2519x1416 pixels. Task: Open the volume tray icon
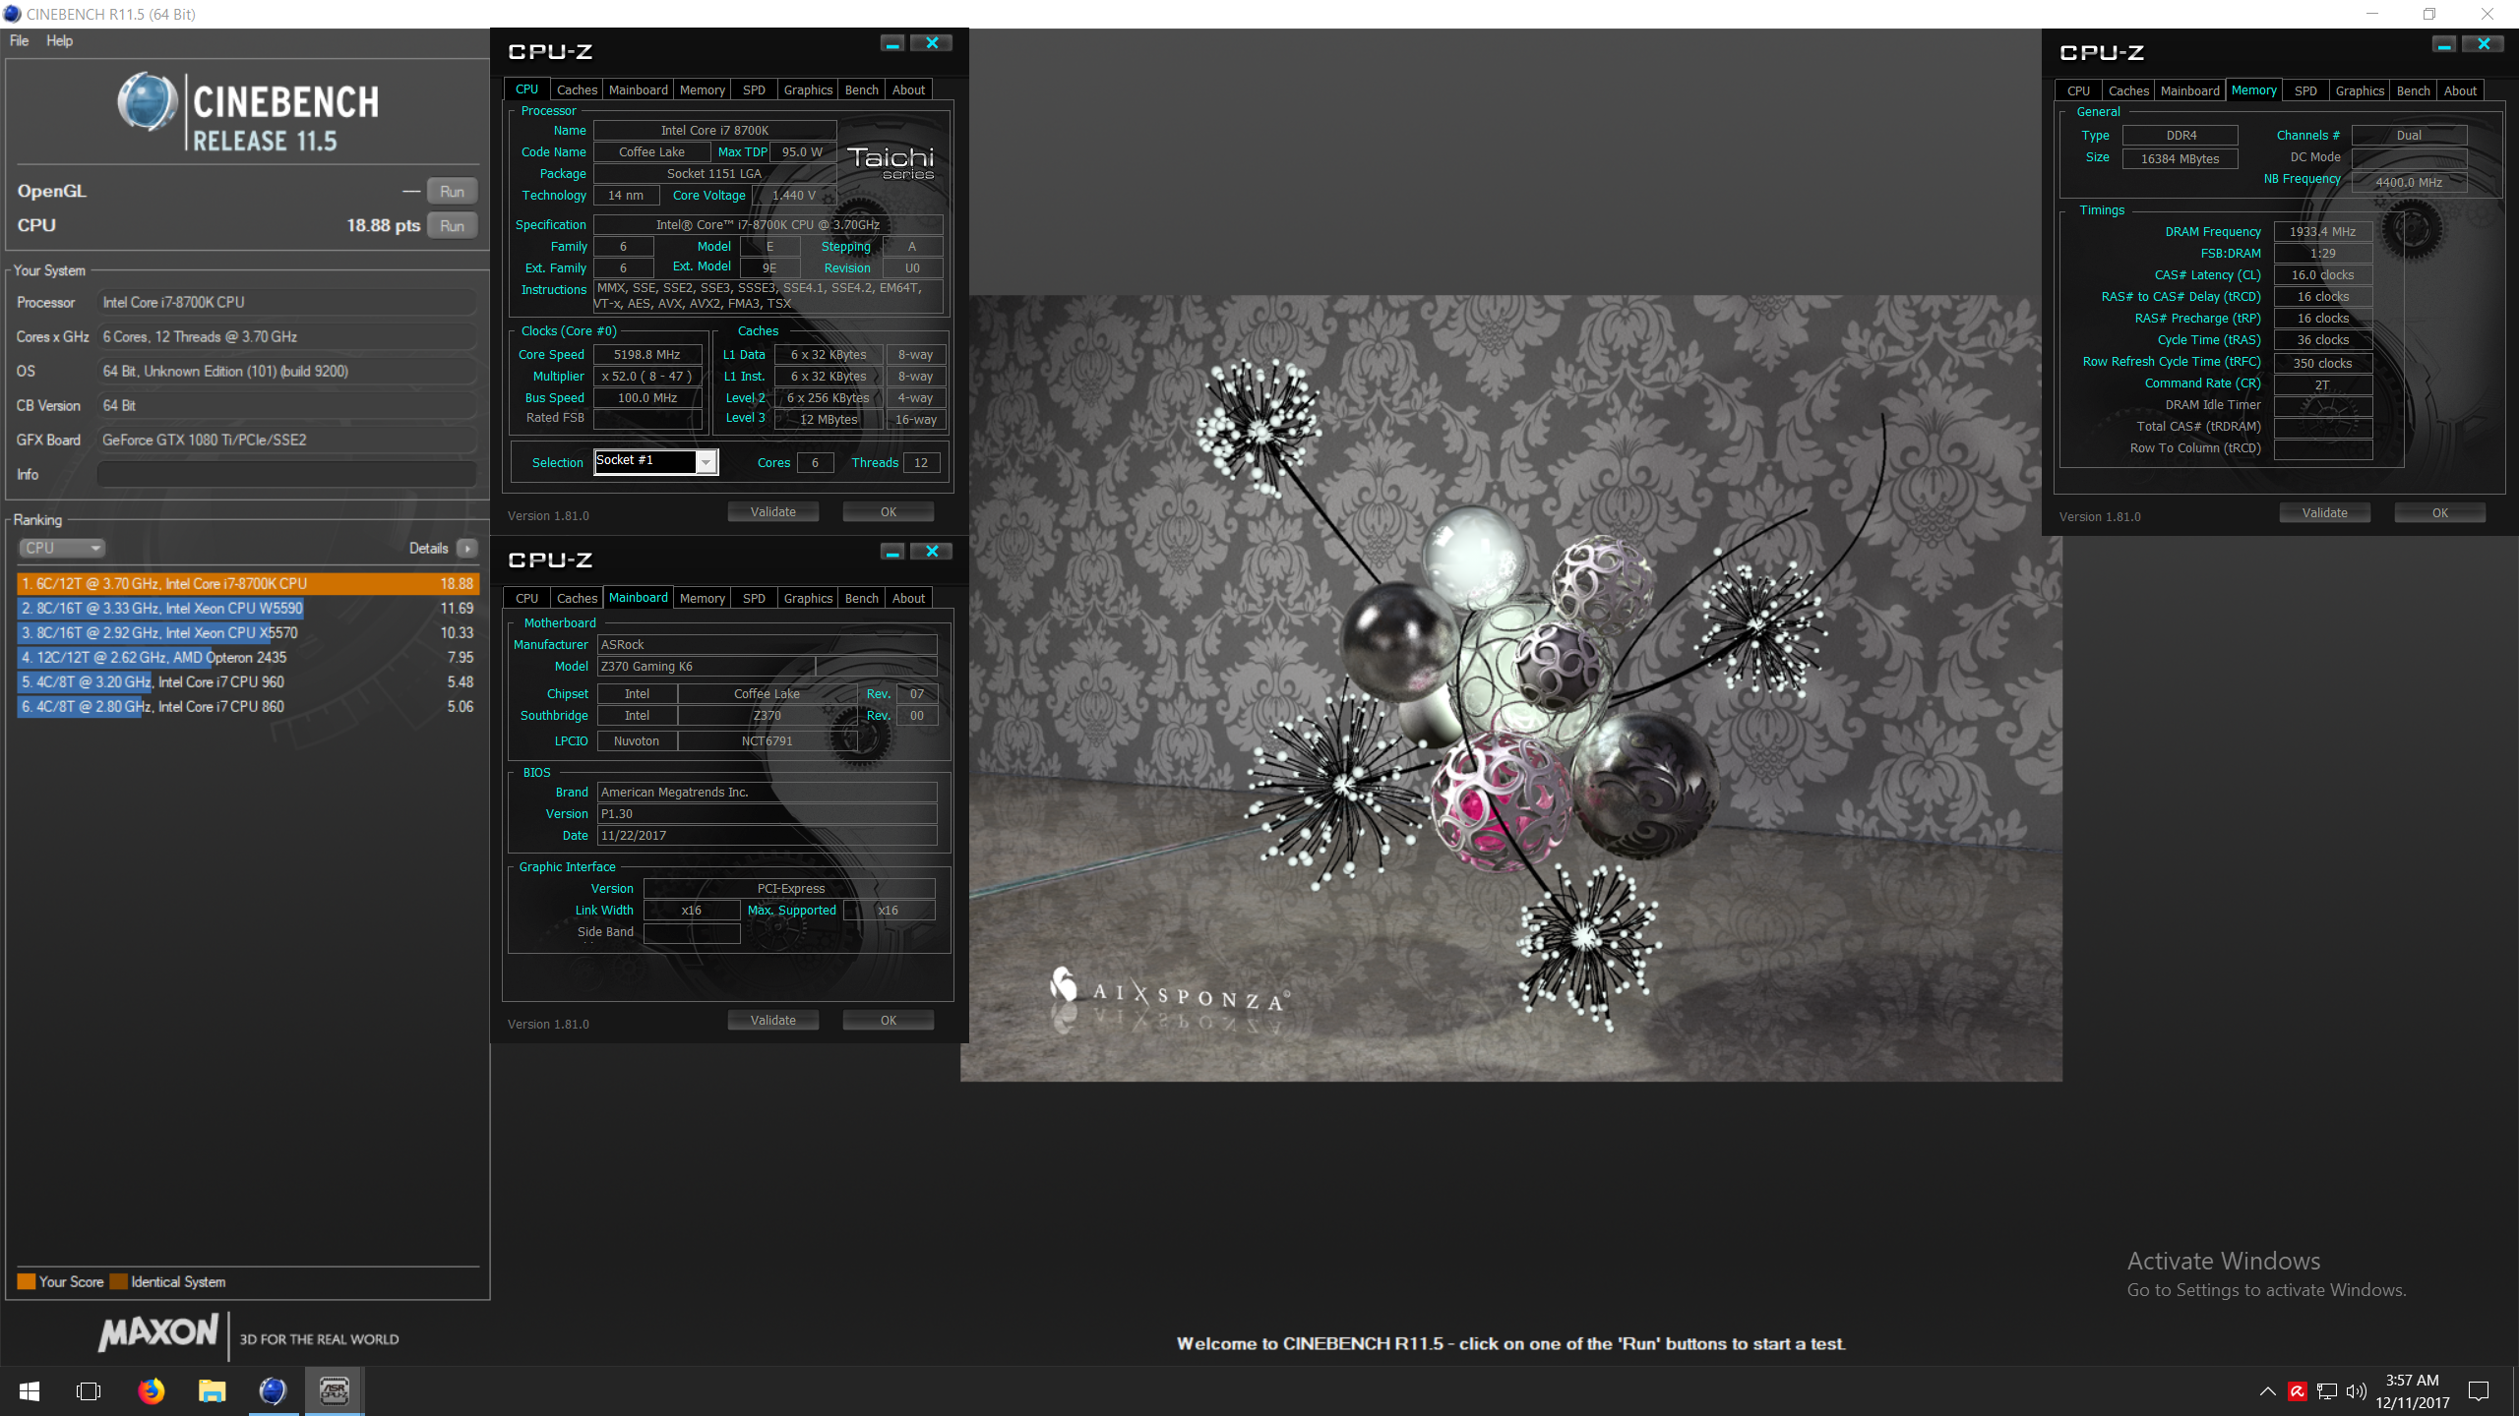point(2356,1391)
